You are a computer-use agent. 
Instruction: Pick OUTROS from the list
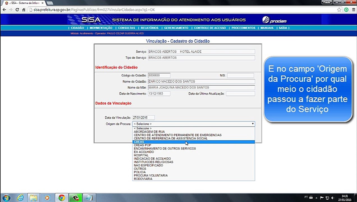(194, 169)
